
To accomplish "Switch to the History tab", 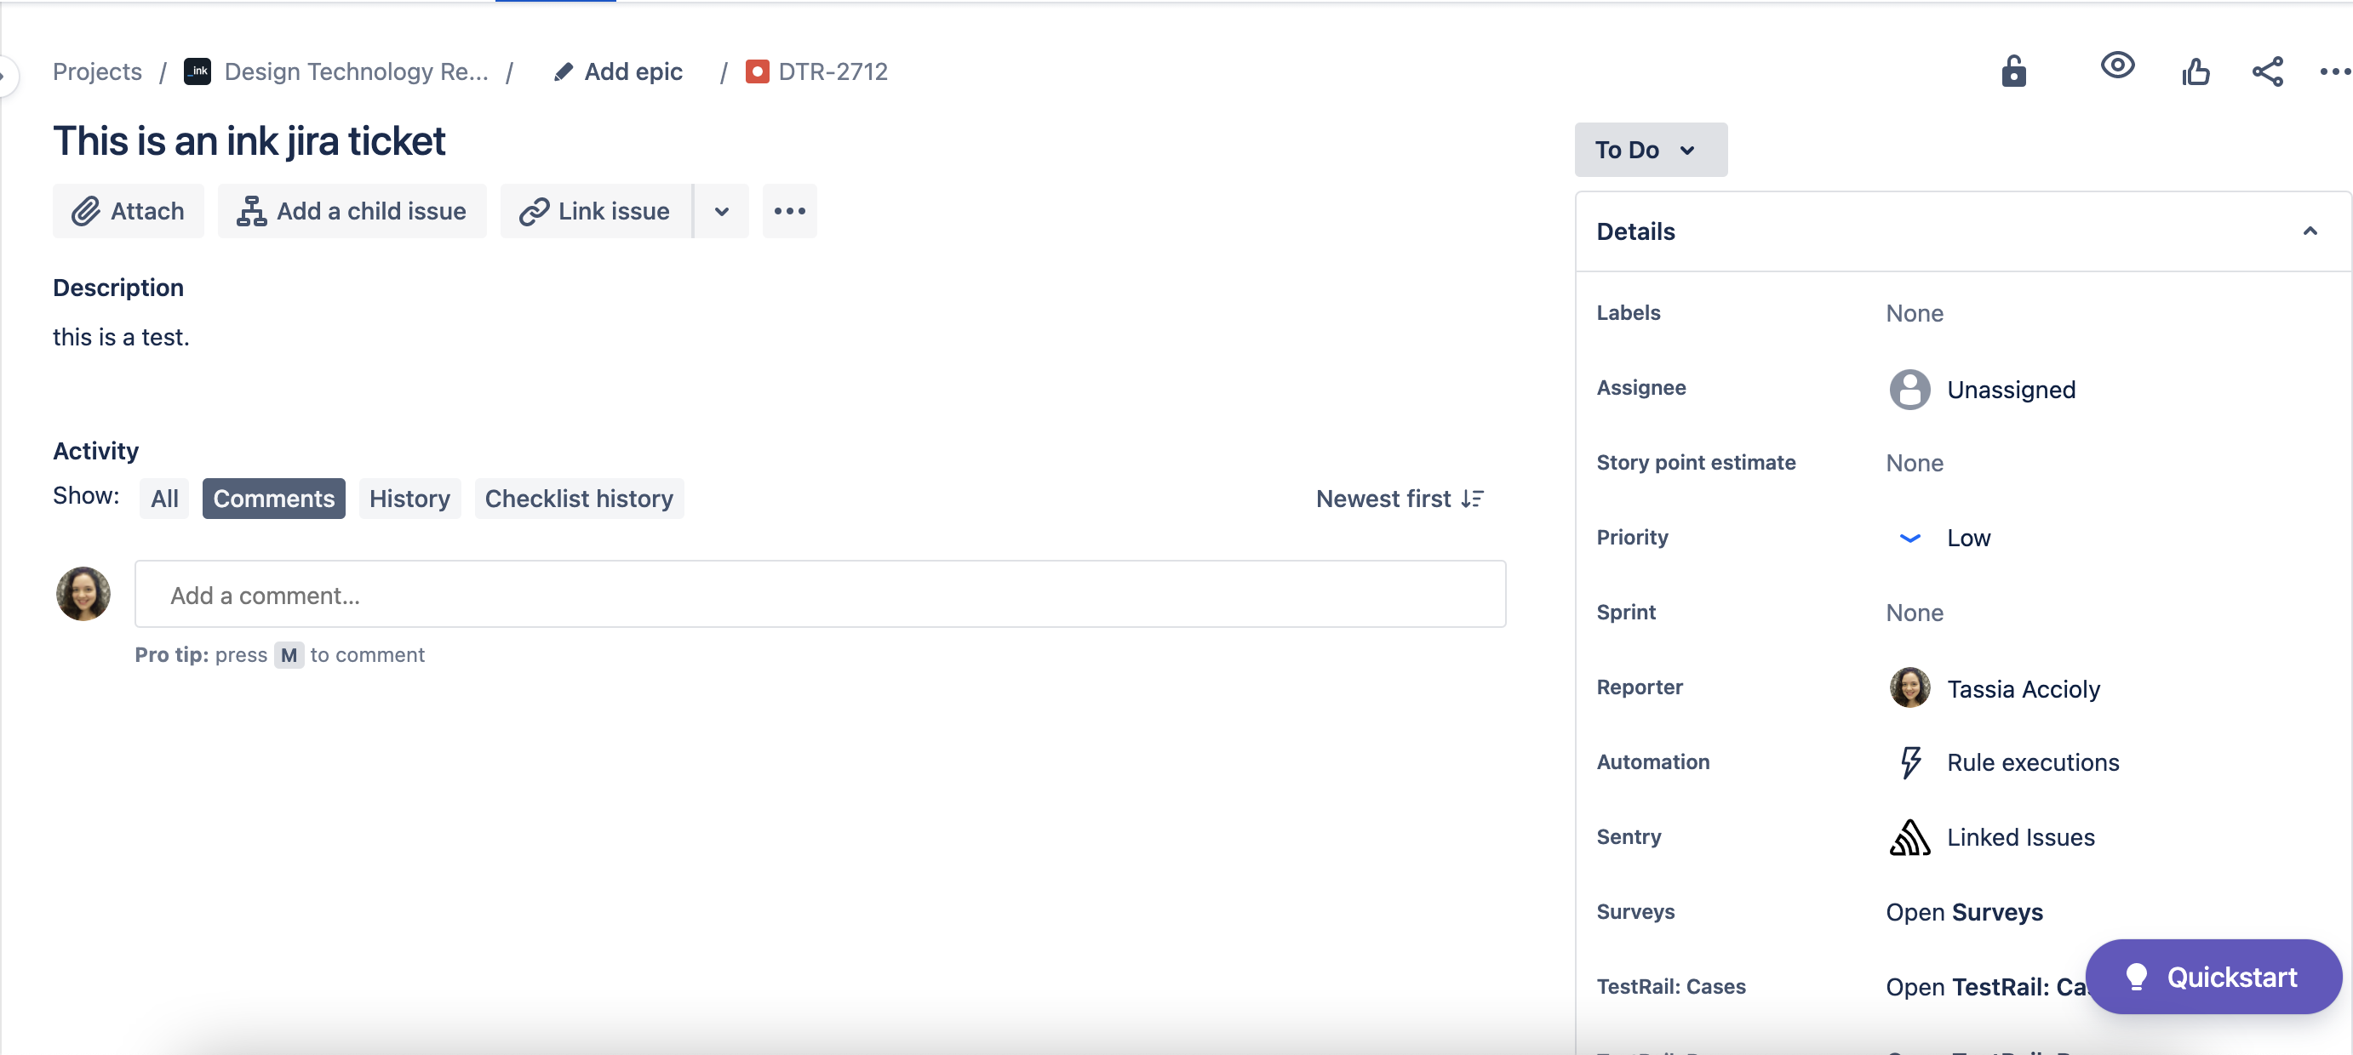I will (409, 499).
